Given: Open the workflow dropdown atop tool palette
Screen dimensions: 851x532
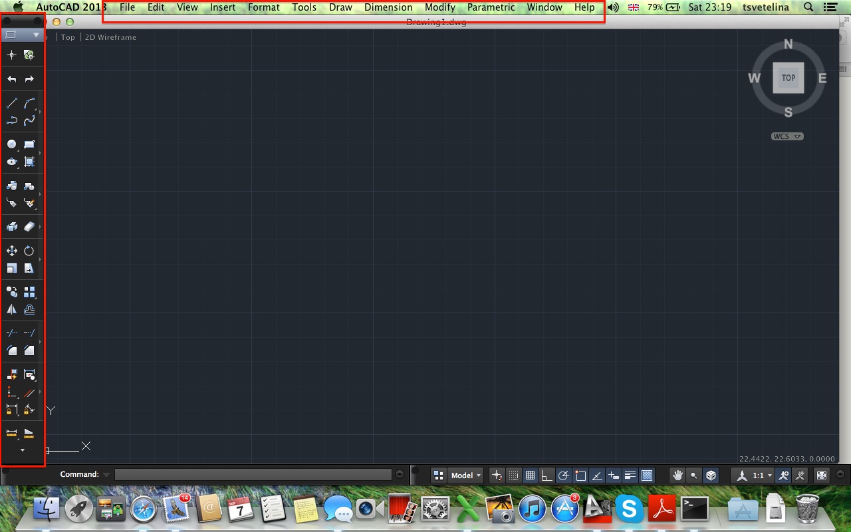Looking at the screenshot, I should (x=22, y=35).
